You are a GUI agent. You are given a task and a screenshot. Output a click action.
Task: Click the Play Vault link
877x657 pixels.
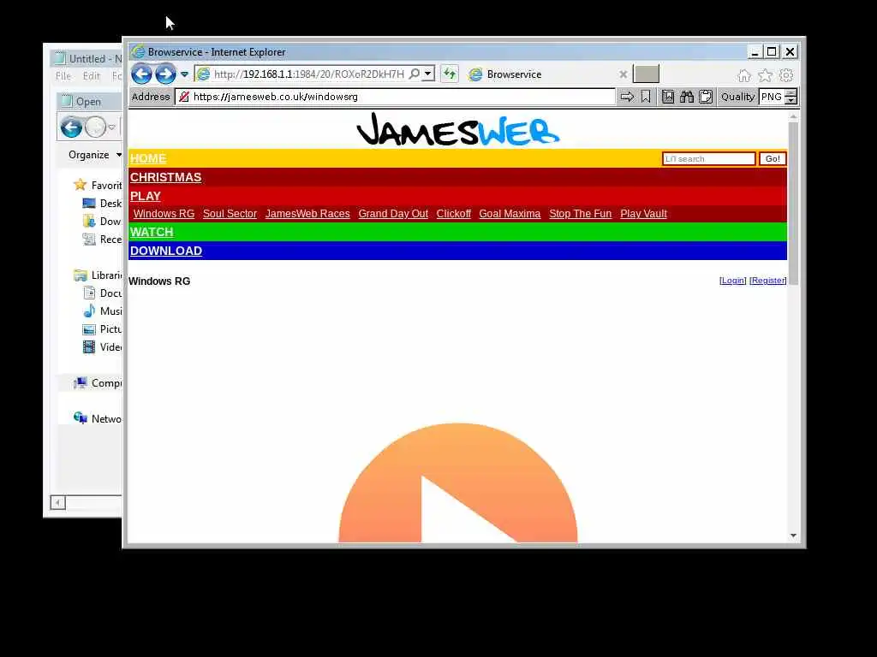(644, 213)
